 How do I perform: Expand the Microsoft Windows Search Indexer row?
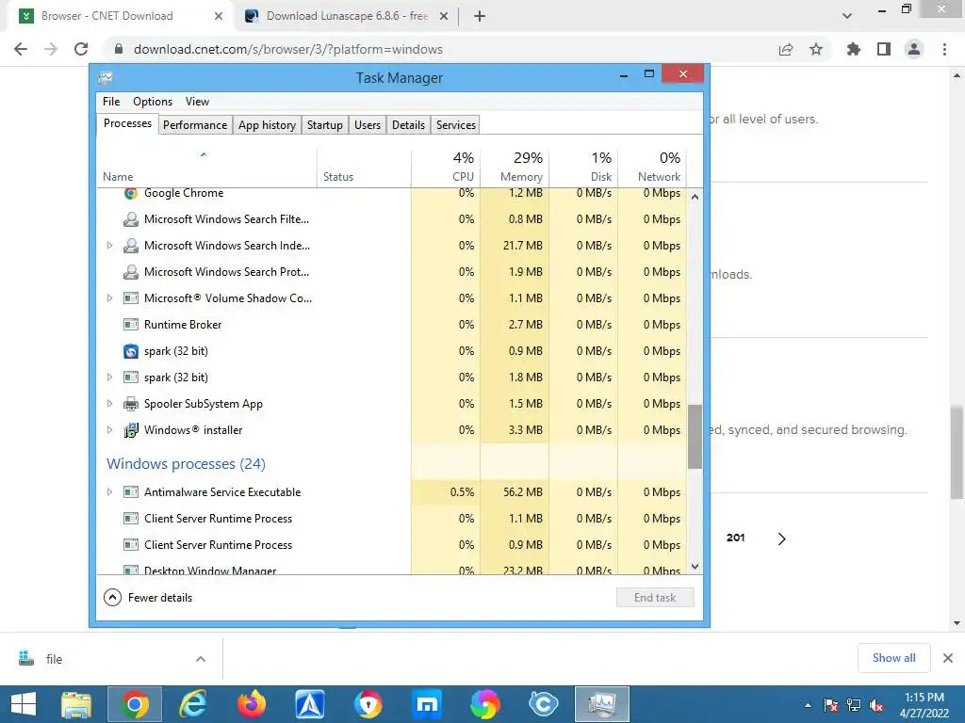coord(109,246)
